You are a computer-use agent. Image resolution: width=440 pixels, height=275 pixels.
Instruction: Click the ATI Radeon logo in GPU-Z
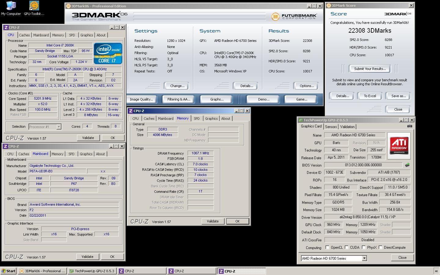pyautogui.click(x=399, y=146)
